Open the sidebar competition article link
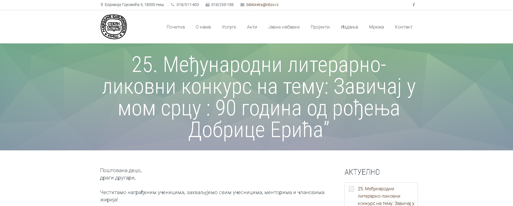 [x=386, y=196]
